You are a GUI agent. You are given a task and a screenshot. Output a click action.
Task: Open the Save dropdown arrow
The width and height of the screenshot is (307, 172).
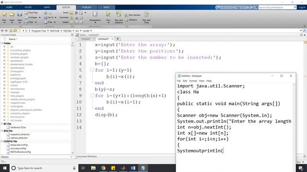click(20, 22)
